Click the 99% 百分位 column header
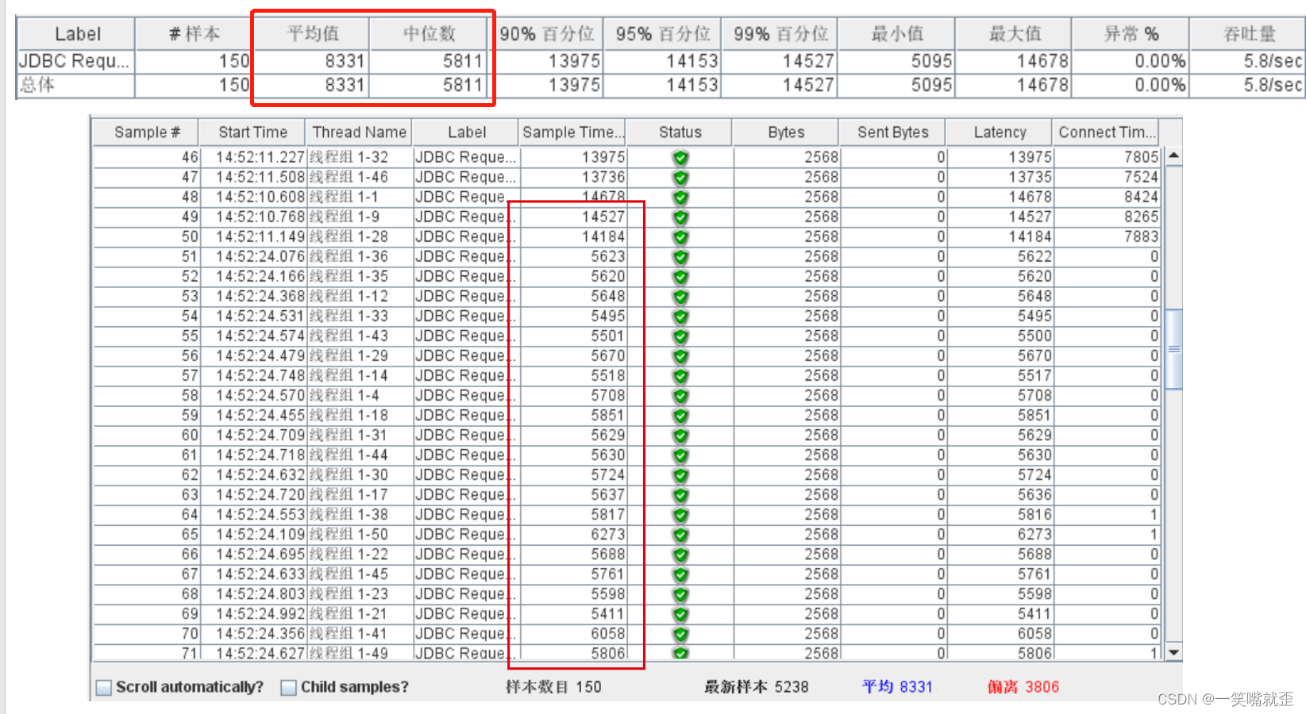 click(780, 34)
